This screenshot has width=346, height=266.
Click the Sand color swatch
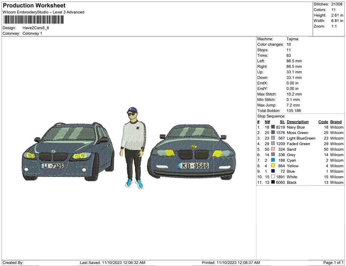(x=273, y=149)
